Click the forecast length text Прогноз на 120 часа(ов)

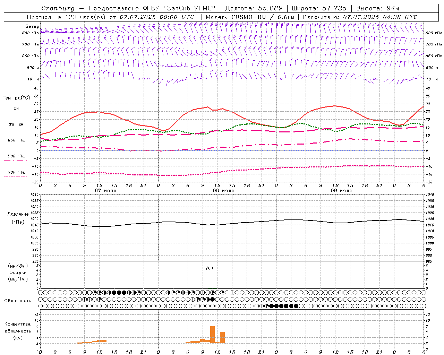[67, 17]
